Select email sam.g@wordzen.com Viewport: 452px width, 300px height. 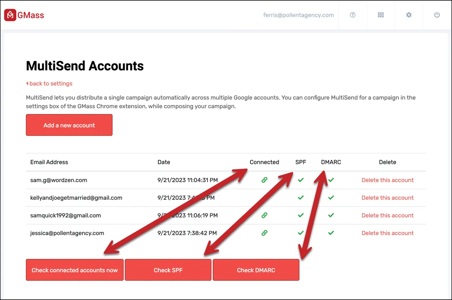pos(59,180)
